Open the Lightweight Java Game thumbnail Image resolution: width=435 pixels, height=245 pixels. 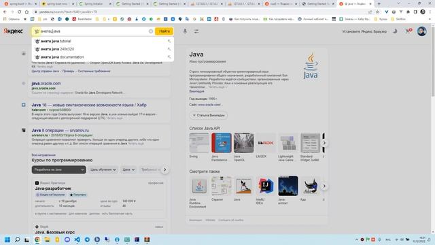pos(288,143)
